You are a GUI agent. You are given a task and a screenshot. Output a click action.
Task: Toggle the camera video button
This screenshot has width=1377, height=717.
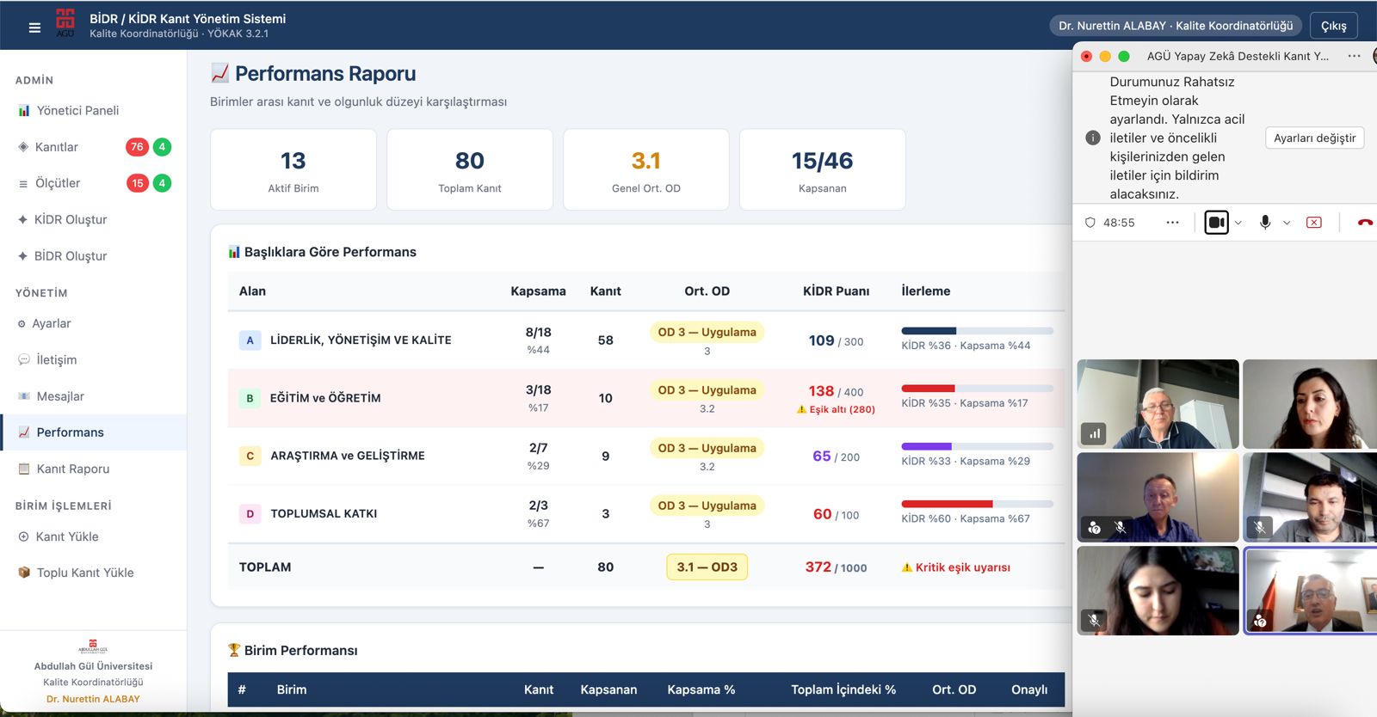[x=1216, y=222]
